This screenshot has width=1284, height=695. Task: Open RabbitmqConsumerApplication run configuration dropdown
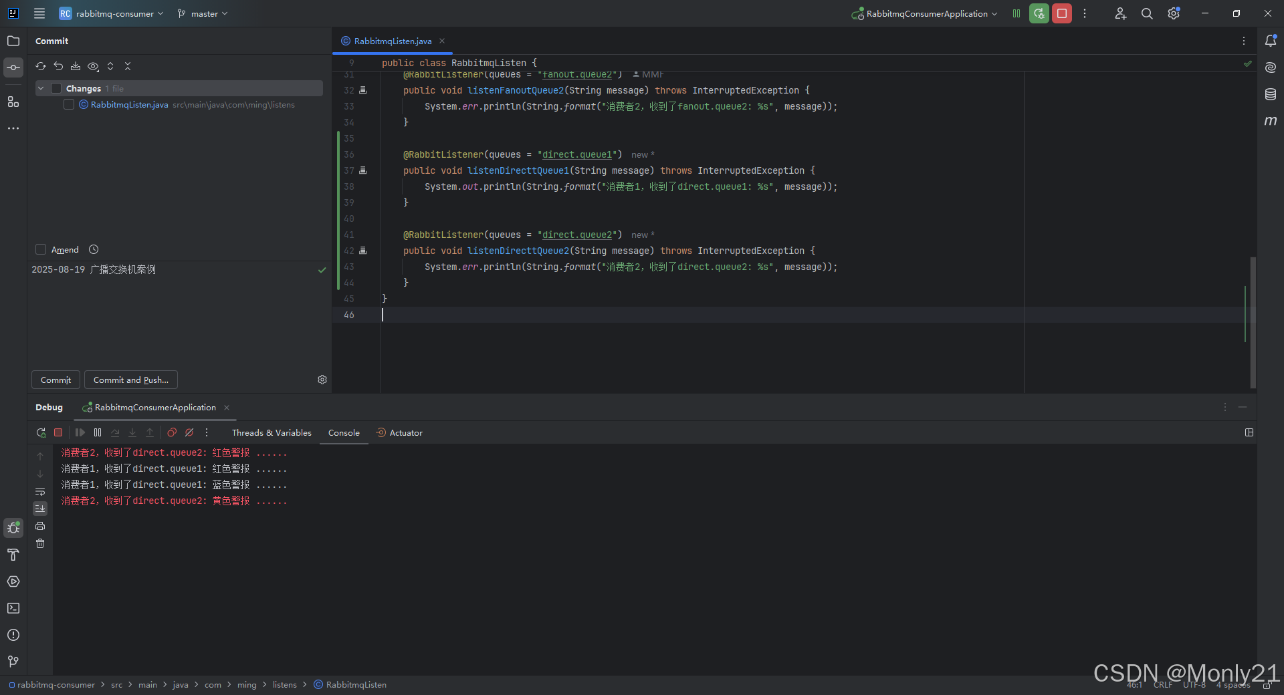click(925, 13)
